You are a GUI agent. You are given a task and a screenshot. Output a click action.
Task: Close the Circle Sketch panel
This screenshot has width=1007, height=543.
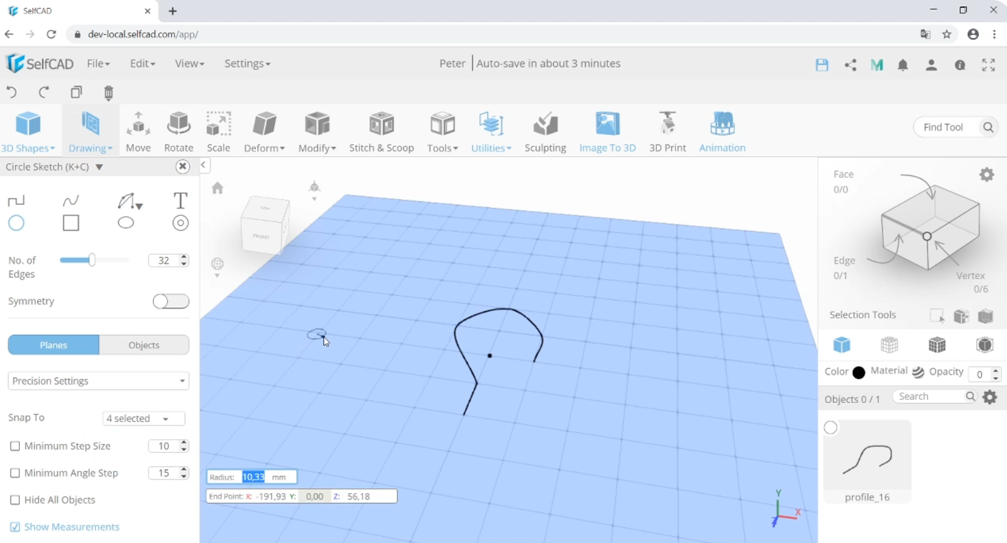[x=182, y=166]
